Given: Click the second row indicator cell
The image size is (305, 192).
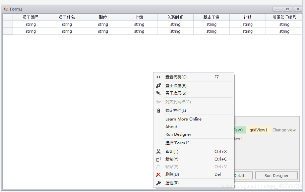Looking at the screenshot, I should [x=8, y=31].
